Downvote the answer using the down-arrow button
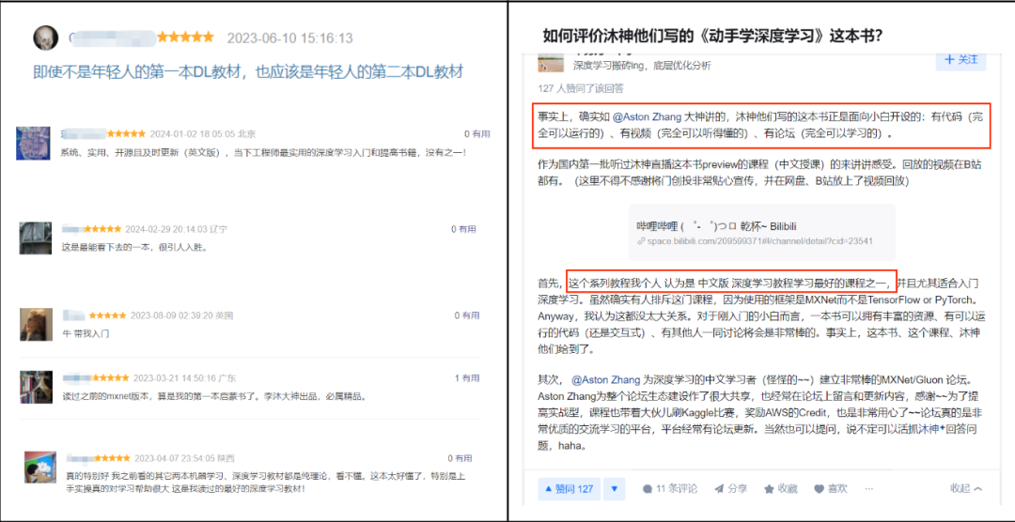 pos(615,489)
